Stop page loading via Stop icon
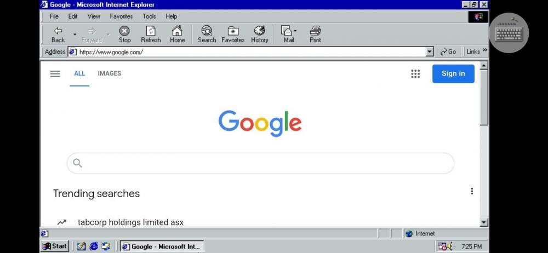The height and width of the screenshot is (253, 548). tap(124, 34)
